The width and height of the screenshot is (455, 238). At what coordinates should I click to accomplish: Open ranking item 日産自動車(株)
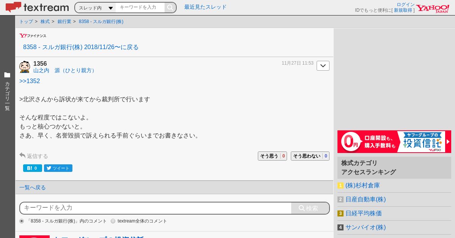point(366,199)
